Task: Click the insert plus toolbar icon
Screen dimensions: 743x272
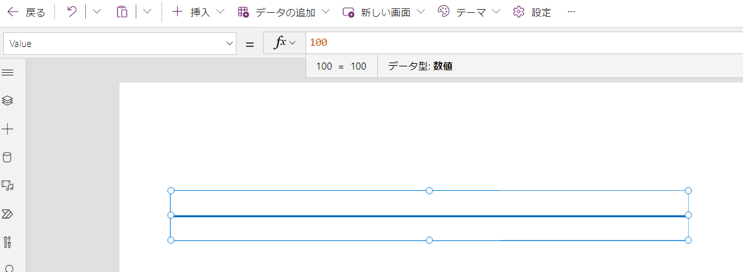Action: [x=177, y=12]
